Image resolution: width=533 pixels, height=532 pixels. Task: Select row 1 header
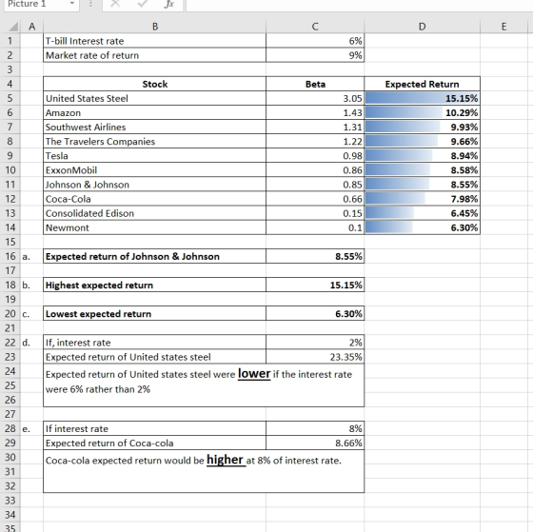pyautogui.click(x=10, y=41)
